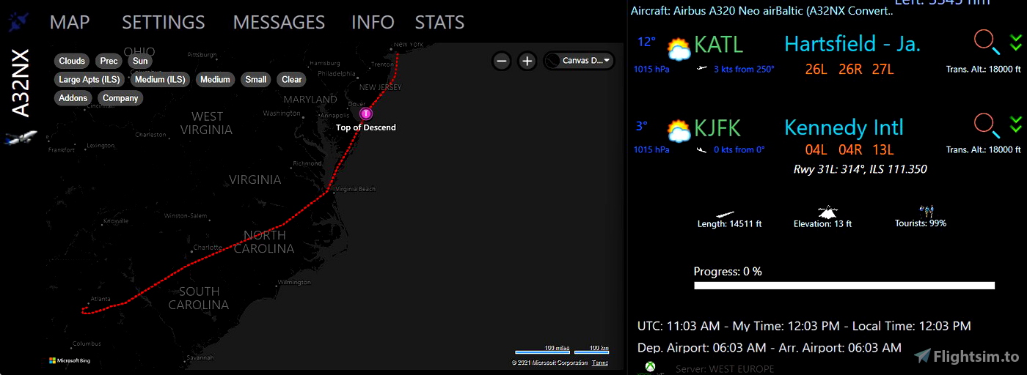Image resolution: width=1027 pixels, height=375 pixels.
Task: Open Hartsfield - Ja. airport name
Action: click(x=852, y=44)
